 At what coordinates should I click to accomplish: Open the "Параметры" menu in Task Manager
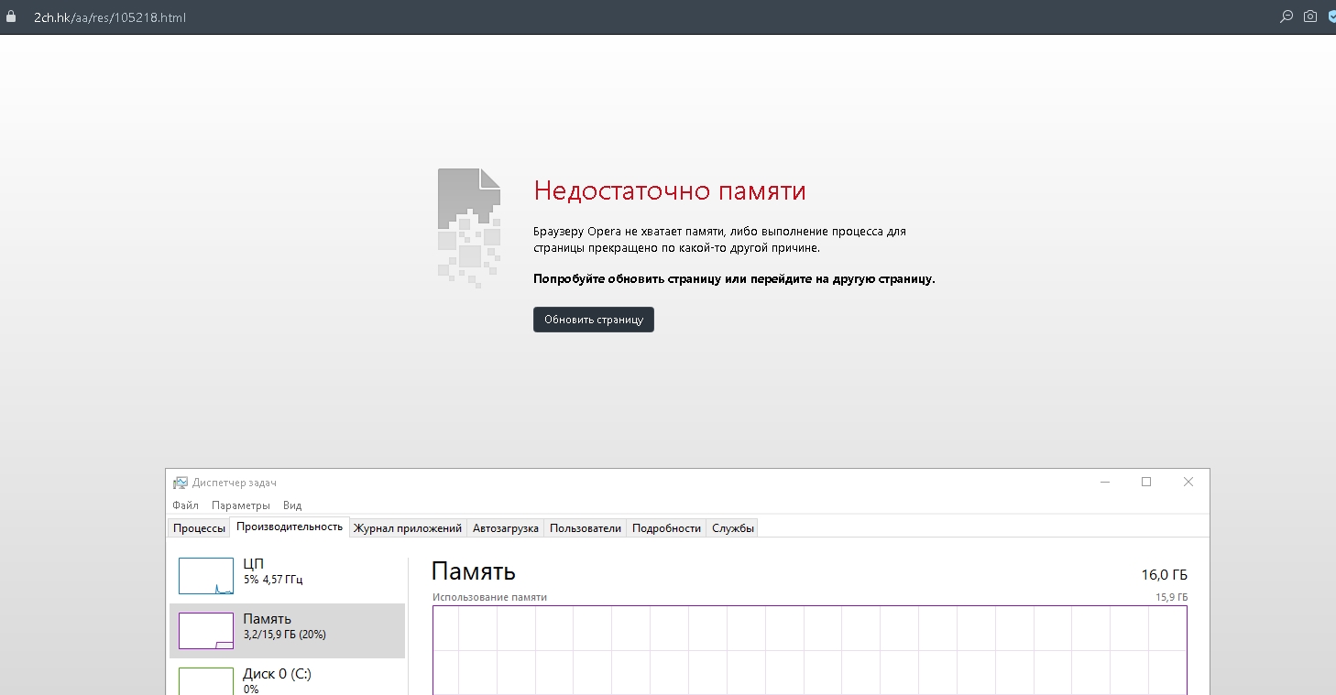point(241,505)
